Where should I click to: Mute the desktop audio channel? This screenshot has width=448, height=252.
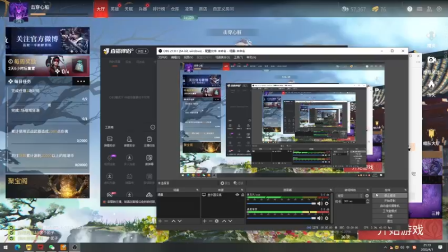[320, 218]
